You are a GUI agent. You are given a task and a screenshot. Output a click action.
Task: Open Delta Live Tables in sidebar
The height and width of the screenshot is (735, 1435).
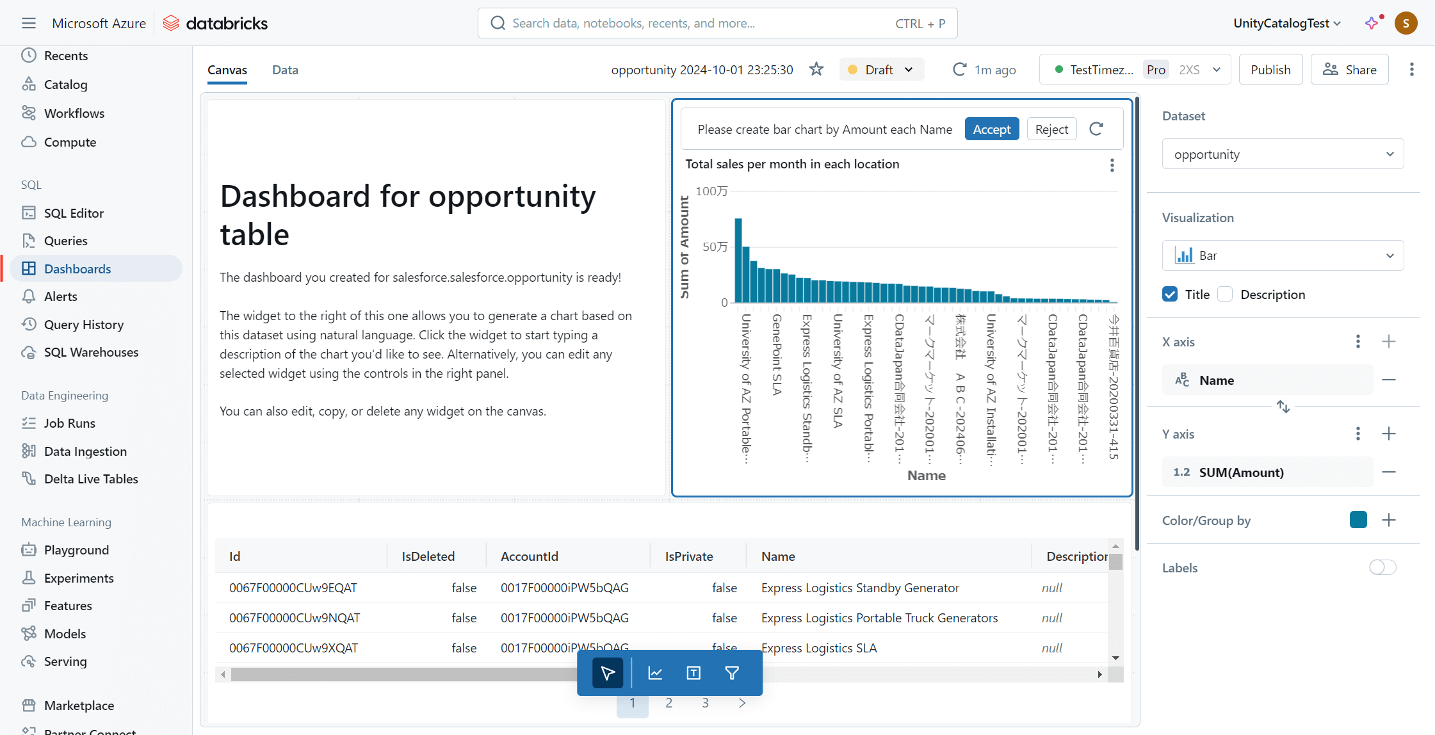(x=91, y=479)
